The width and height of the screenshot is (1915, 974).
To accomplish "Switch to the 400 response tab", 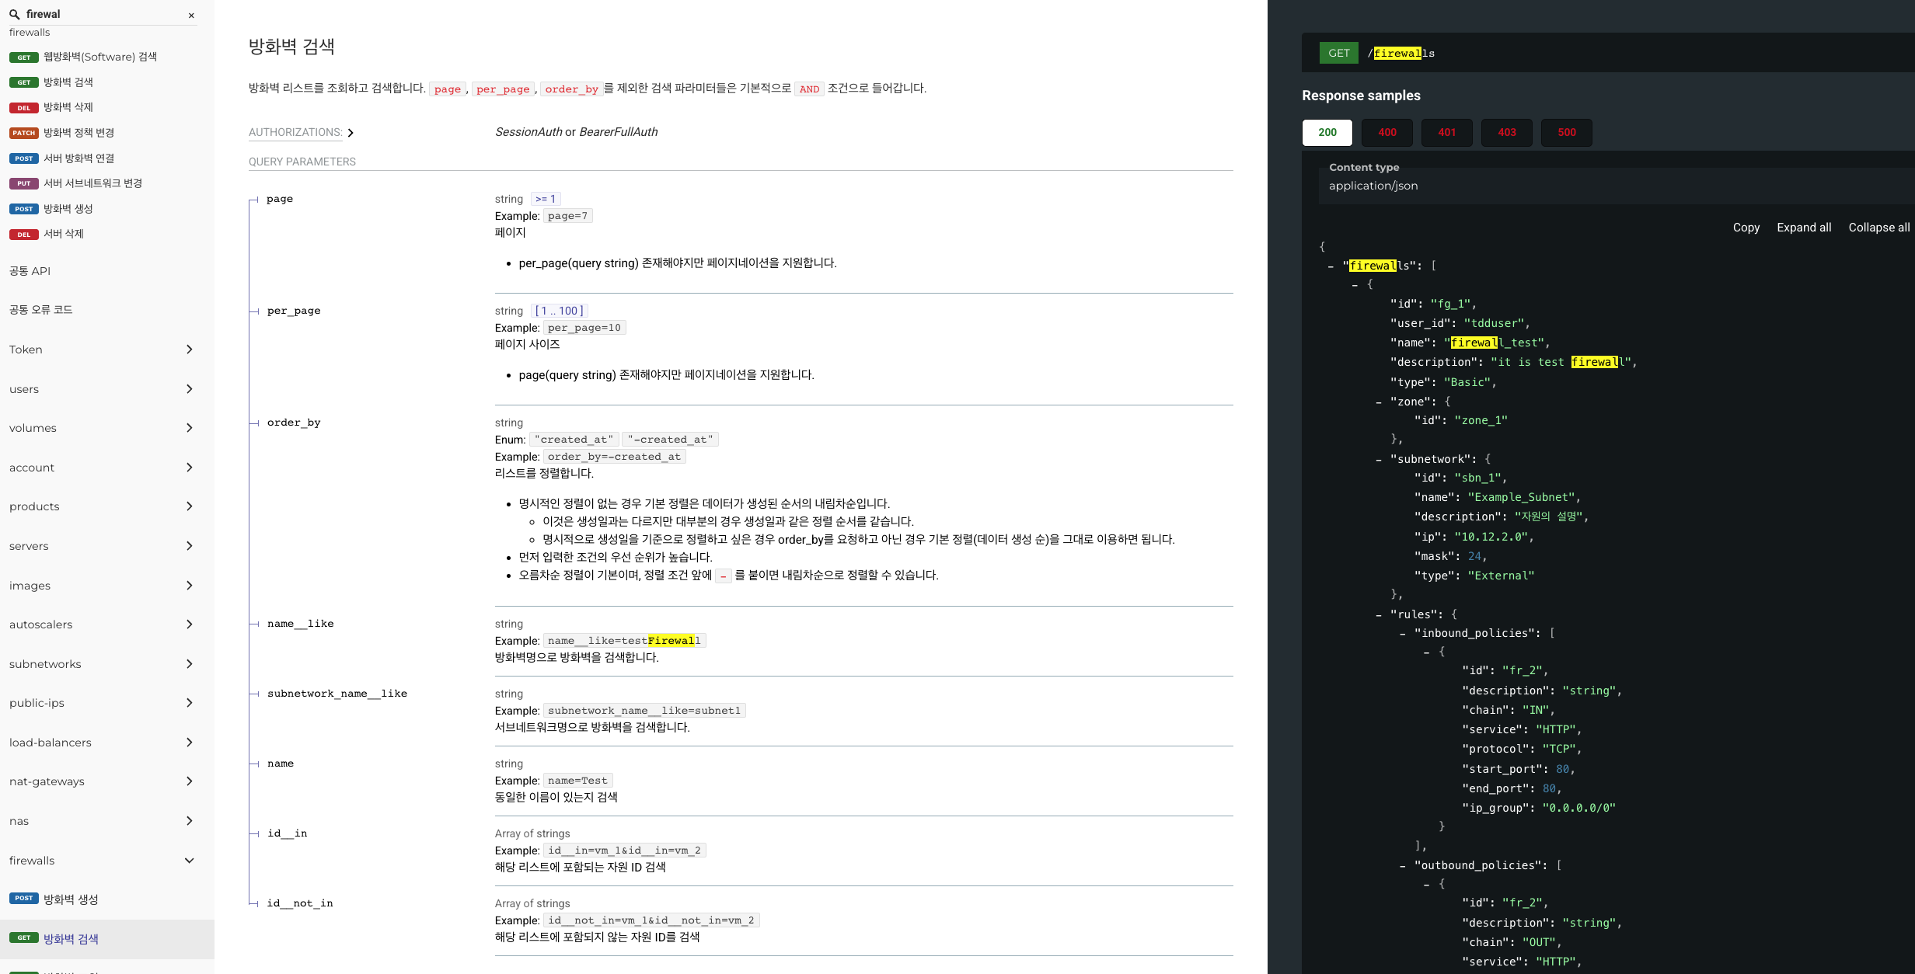I will (x=1387, y=132).
